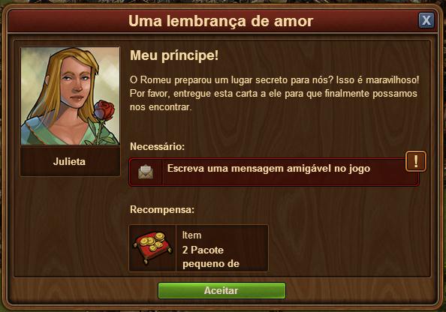
Task: Click the 'Recompensa:' label
Action: pyautogui.click(x=162, y=210)
